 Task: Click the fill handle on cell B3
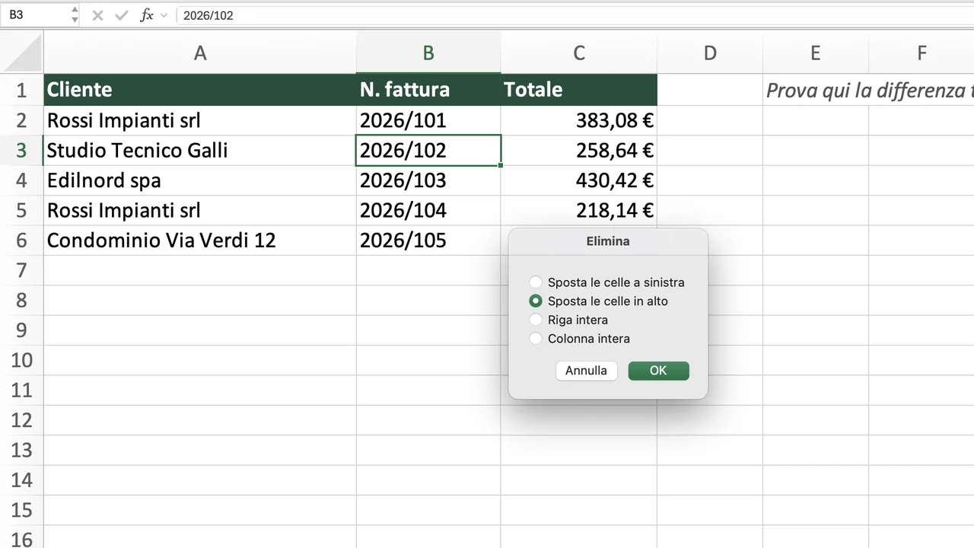[501, 165]
